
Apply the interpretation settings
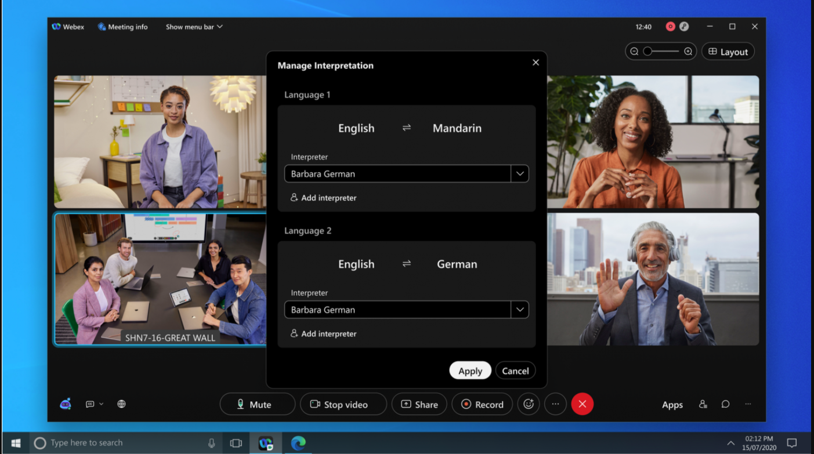point(470,371)
